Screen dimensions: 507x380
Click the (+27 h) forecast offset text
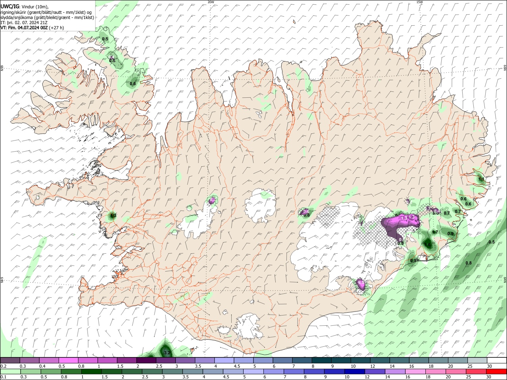point(57,28)
